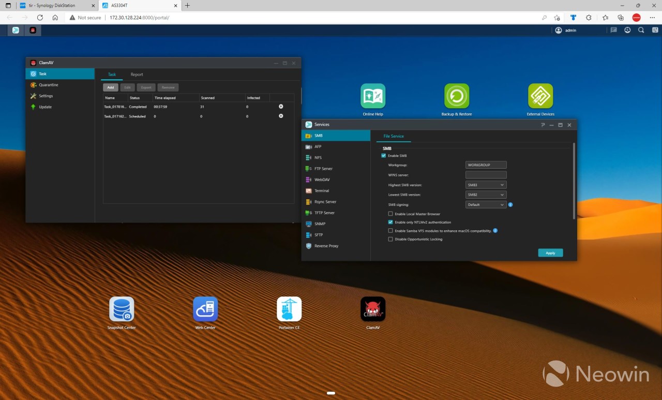Click the ClamAV red icon in top taskbar
662x400 pixels.
[x=33, y=30]
